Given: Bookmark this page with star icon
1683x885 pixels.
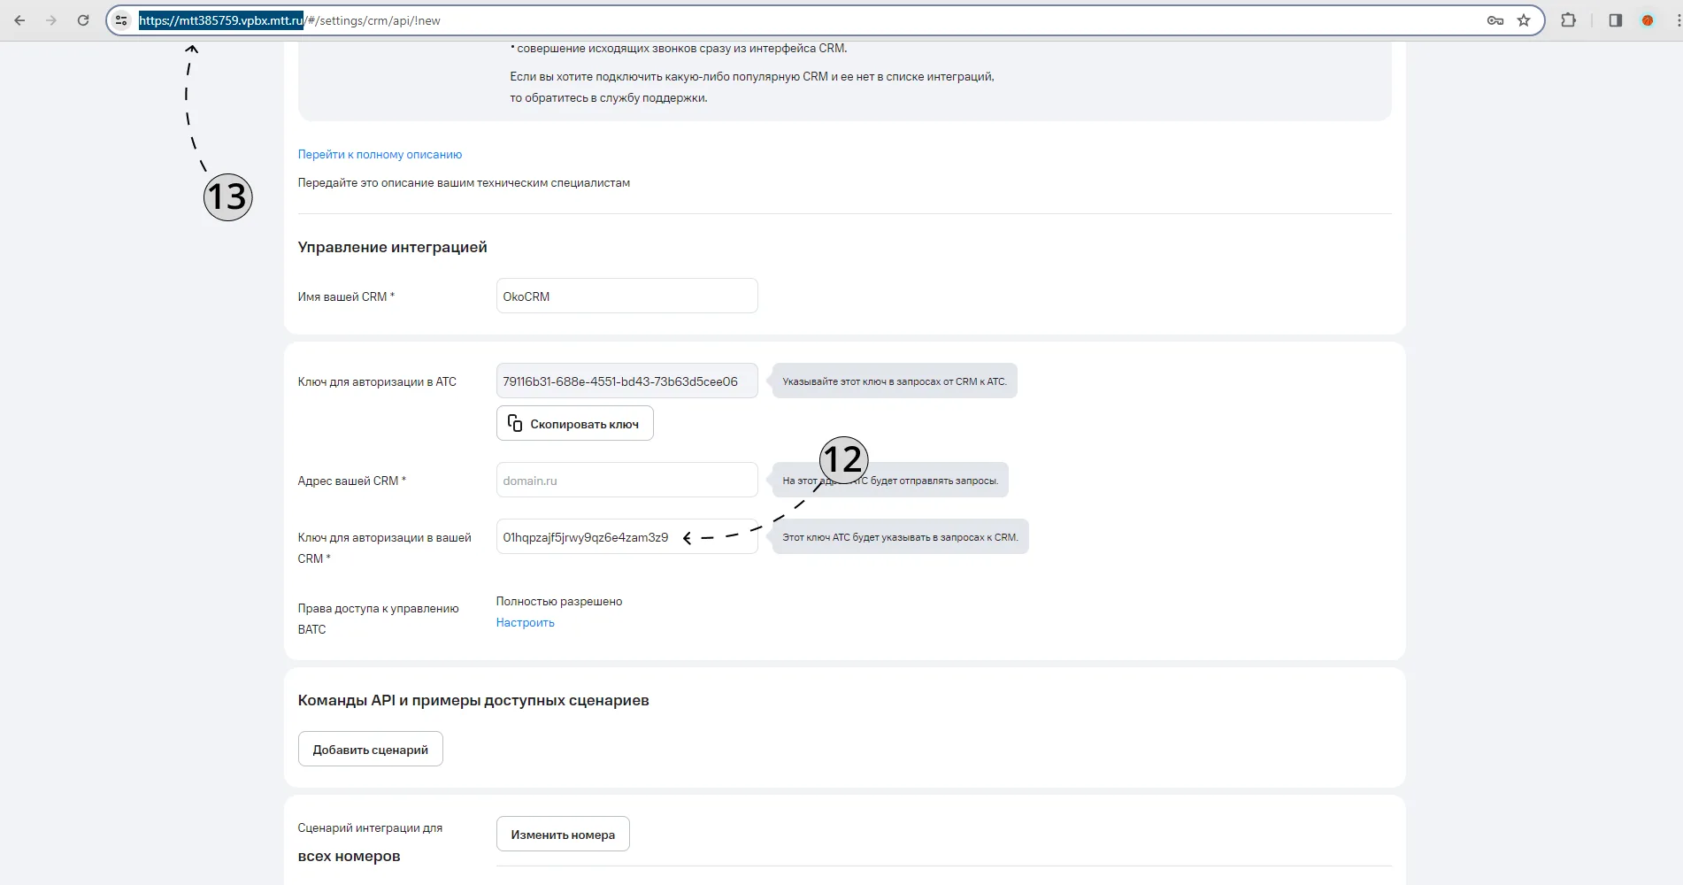Looking at the screenshot, I should 1524,20.
